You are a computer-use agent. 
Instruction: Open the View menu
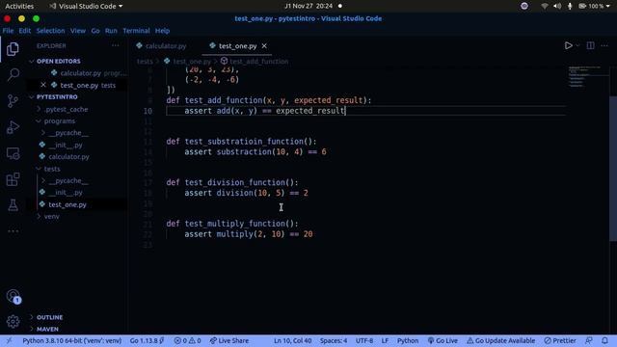point(78,31)
